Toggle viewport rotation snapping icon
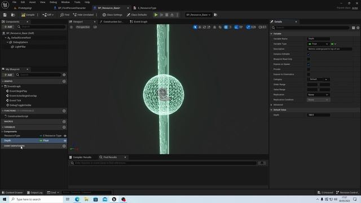The image size is (361, 203). (x=236, y=27)
